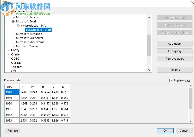Click the preview table scrollbar thumb
Image resolution: width=194 pixels, height=137 pixels.
(191, 99)
